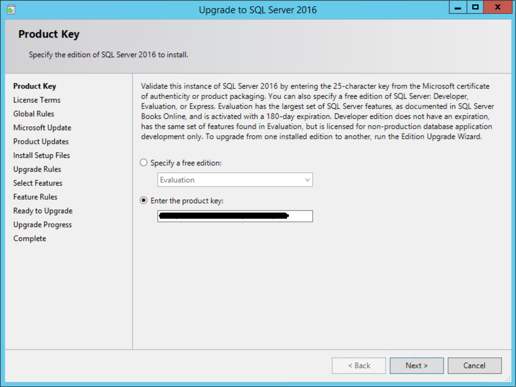This screenshot has height=387, width=516.
Task: Select the 'Enter the product key' radio button
Action: coord(144,200)
